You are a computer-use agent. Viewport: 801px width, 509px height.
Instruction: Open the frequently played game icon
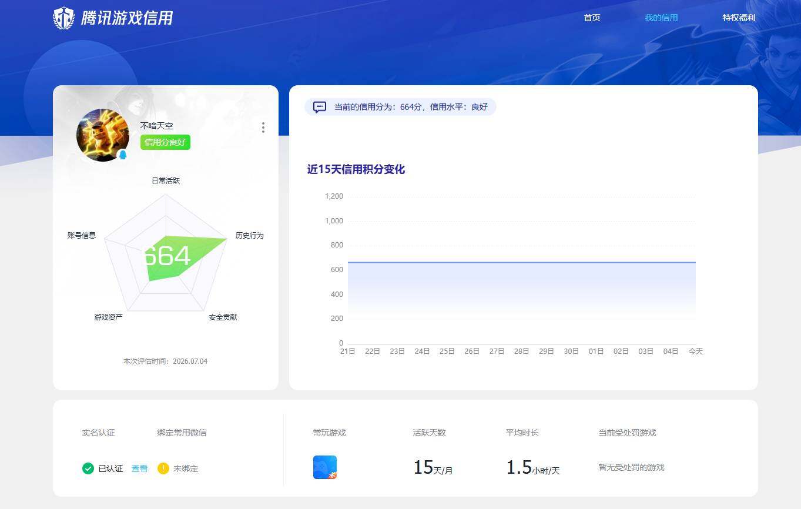(325, 467)
